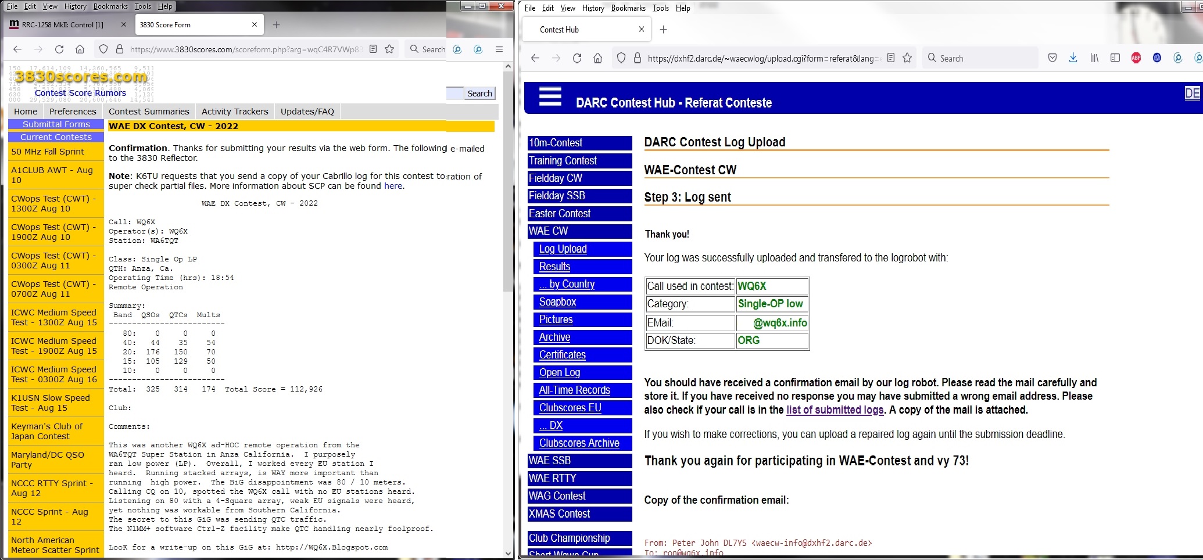Bookmark the DARC upload page with the star

pyautogui.click(x=907, y=58)
